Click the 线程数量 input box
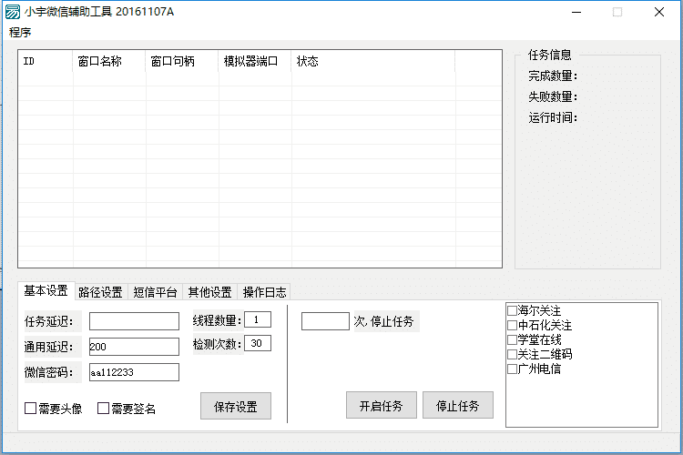Image resolution: width=683 pixels, height=455 pixels. tap(257, 319)
